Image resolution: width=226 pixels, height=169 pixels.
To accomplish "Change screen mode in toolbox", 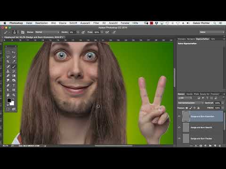I will tap(14, 109).
